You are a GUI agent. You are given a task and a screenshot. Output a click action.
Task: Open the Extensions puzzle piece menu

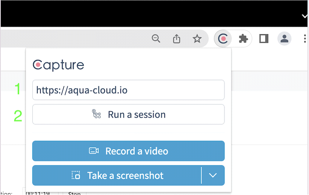click(x=243, y=38)
